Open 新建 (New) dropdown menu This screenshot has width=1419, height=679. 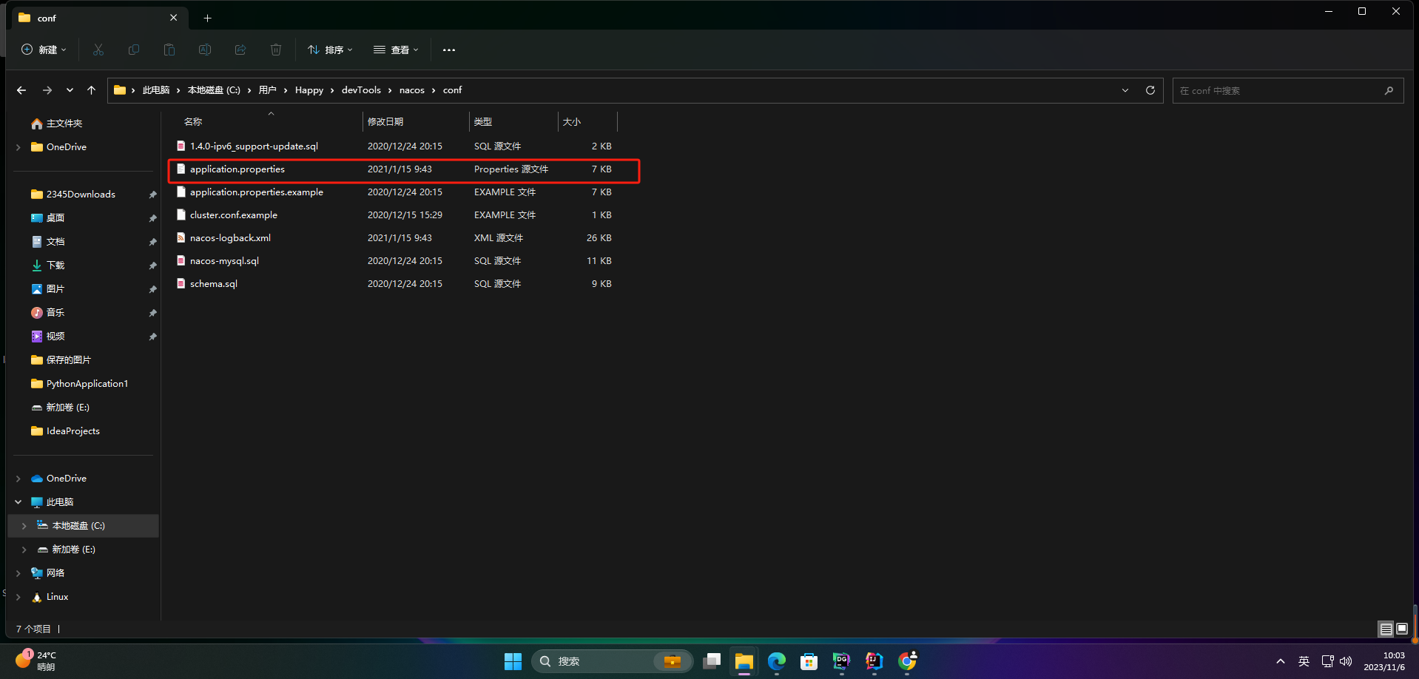[x=44, y=50]
